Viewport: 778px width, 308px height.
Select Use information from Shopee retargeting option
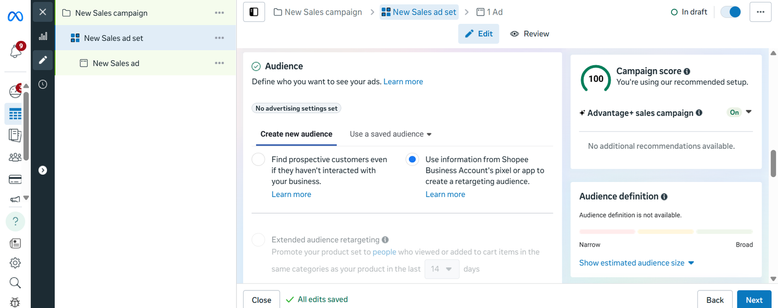(412, 160)
